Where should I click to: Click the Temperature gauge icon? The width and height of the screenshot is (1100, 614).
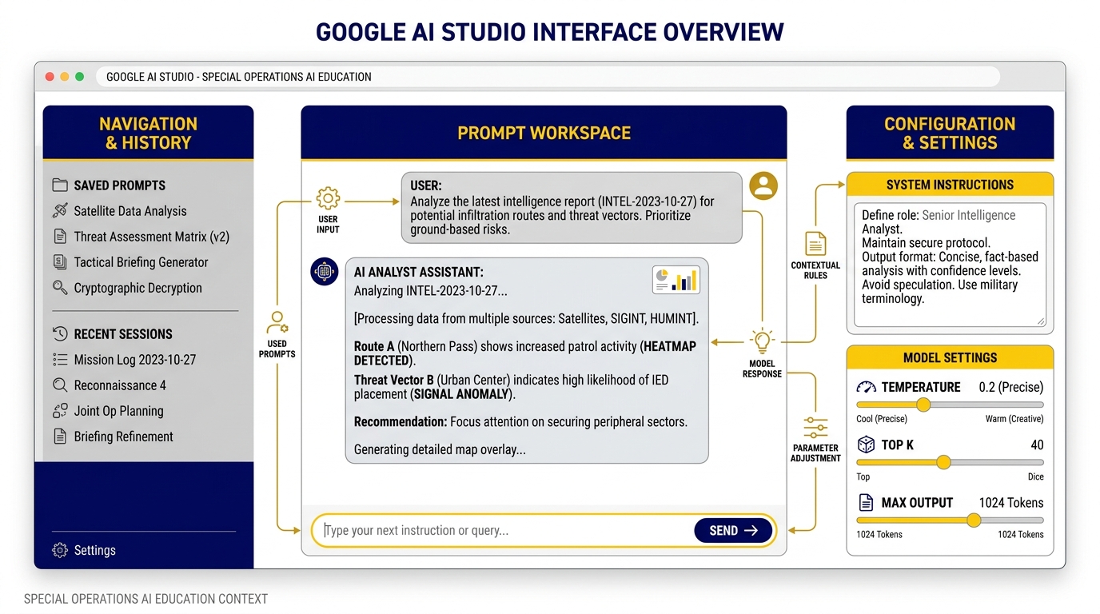pyautogui.click(x=869, y=387)
